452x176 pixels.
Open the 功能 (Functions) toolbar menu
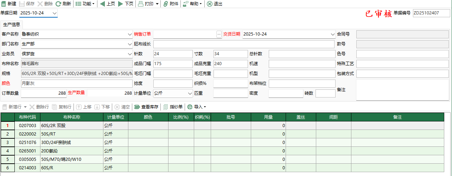(x=85, y=4)
